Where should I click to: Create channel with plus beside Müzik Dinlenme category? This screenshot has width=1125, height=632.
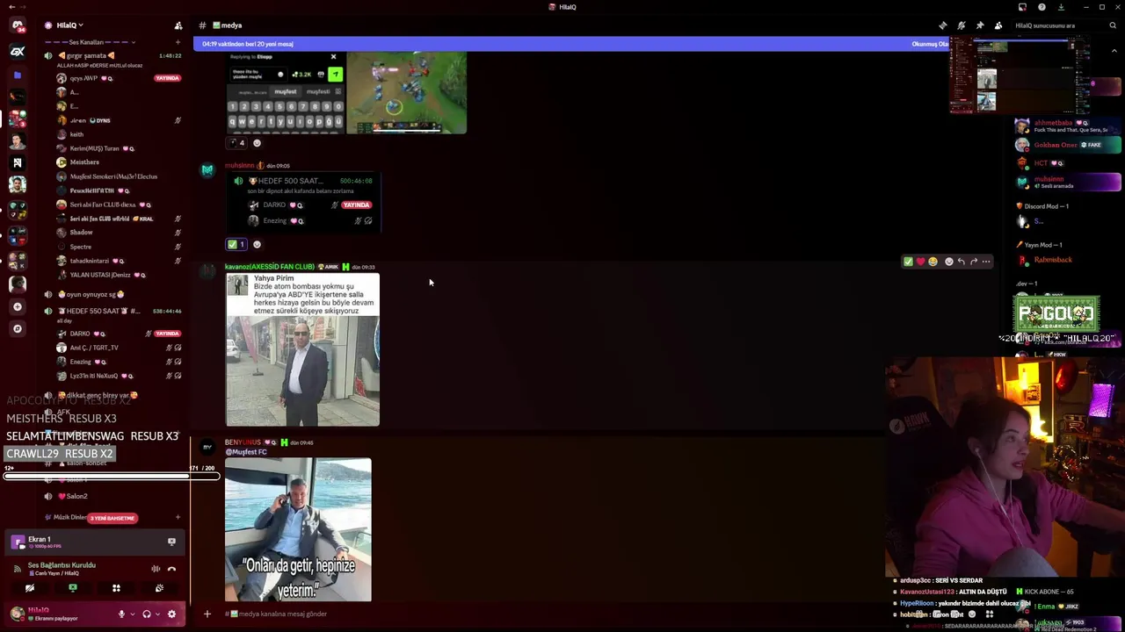178,517
